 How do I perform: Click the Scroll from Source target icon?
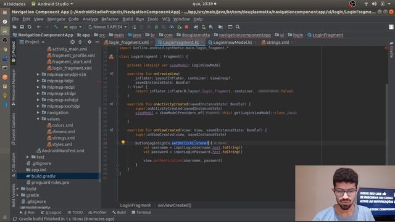[x=73, y=42]
